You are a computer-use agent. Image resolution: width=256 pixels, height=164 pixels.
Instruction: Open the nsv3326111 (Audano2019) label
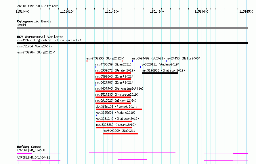pyautogui.click(x=159, y=64)
